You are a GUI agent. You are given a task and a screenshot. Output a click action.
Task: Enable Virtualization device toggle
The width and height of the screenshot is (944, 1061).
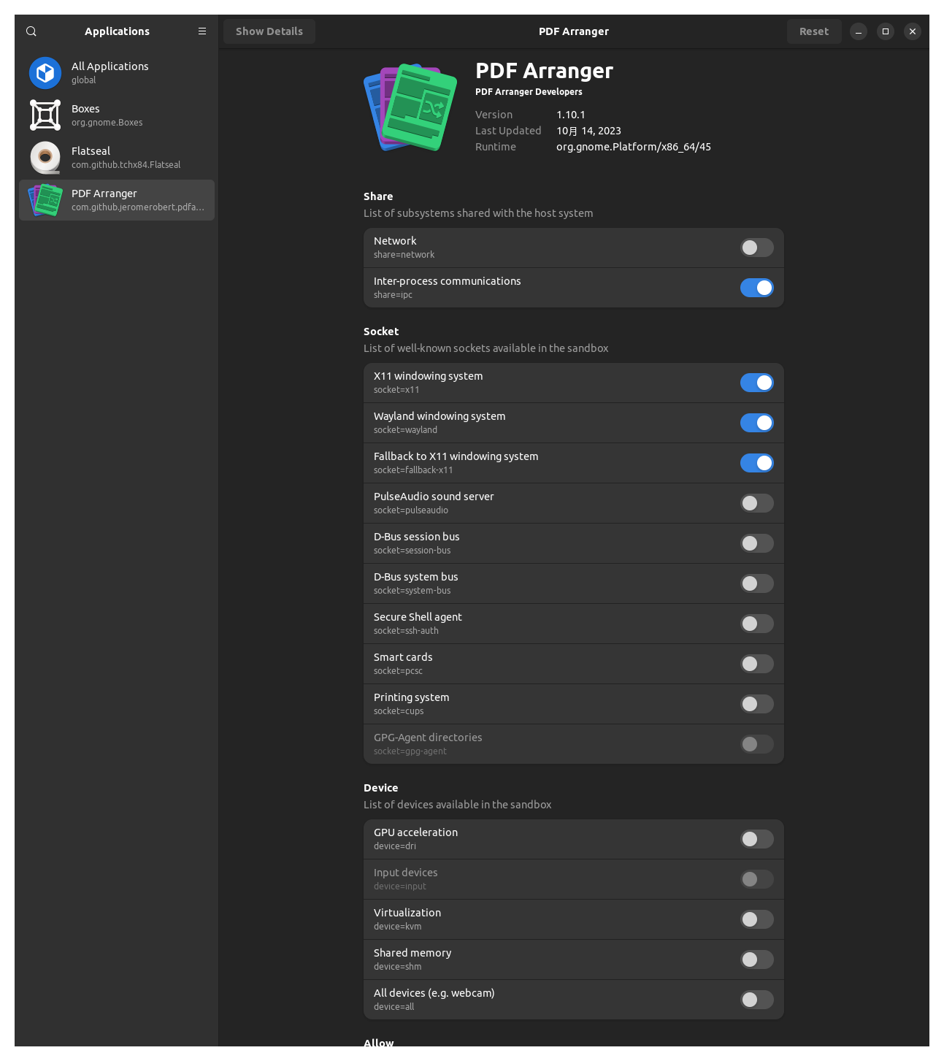pos(757,919)
